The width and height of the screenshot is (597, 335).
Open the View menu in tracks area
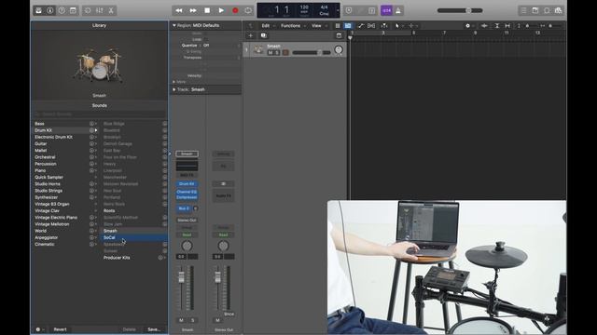pyautogui.click(x=316, y=26)
